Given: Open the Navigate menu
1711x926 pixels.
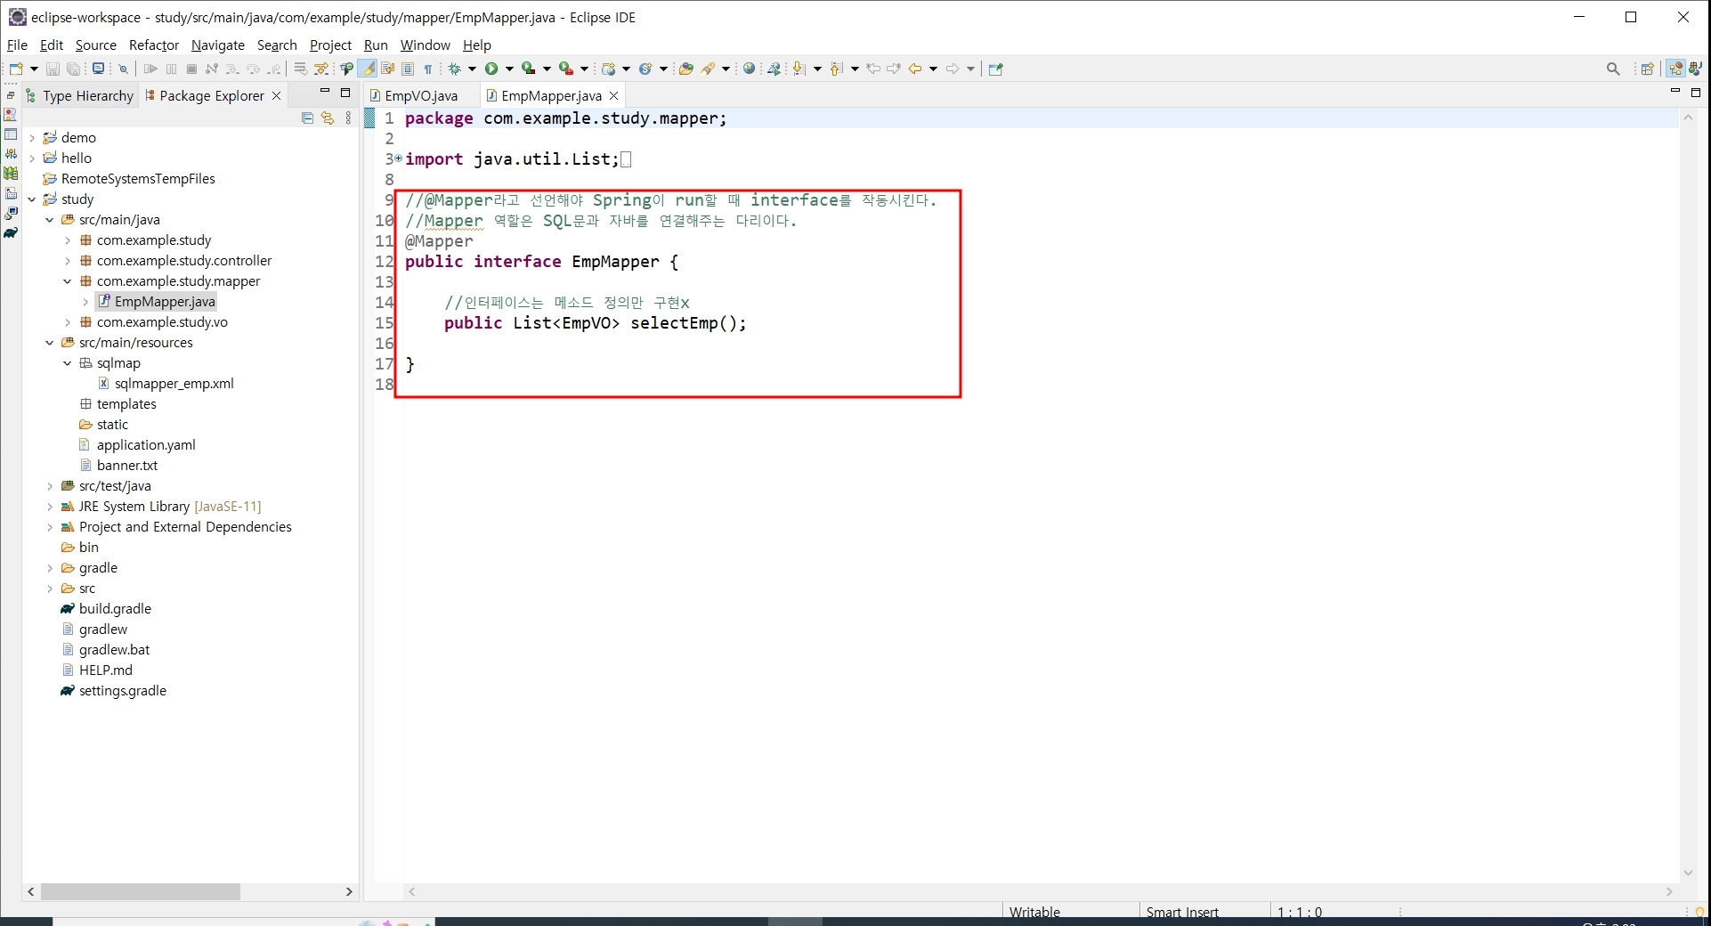Looking at the screenshot, I should 218,45.
